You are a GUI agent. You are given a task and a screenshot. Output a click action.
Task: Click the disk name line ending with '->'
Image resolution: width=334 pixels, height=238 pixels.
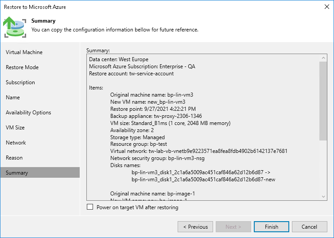(x=201, y=172)
